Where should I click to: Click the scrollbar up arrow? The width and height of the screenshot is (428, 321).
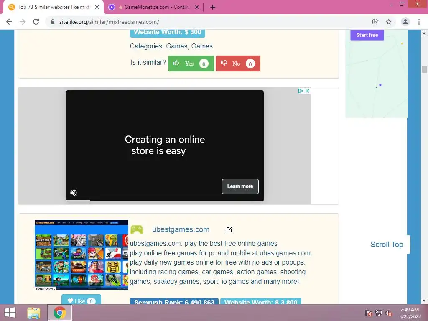[x=424, y=33]
